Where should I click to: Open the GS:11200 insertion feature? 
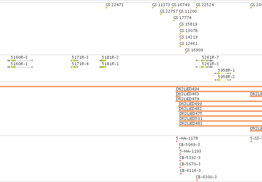188,11
